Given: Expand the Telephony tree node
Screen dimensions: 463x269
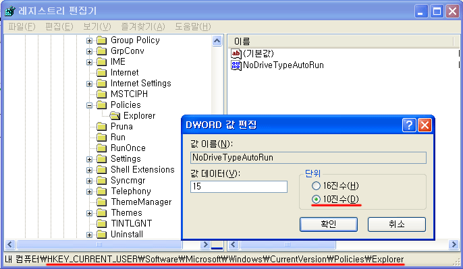Looking at the screenshot, I should coord(89,191).
